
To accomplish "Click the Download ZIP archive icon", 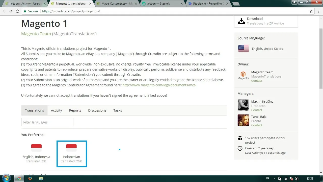I will [x=241, y=21].
